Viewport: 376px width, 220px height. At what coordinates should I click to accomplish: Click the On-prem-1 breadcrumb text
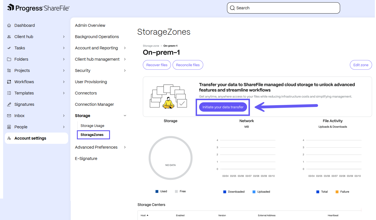pos(170,46)
